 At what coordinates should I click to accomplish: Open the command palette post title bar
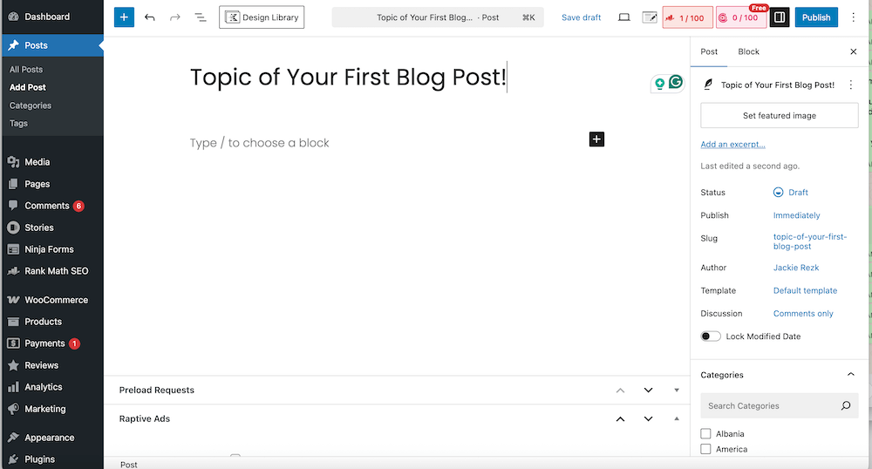438,17
